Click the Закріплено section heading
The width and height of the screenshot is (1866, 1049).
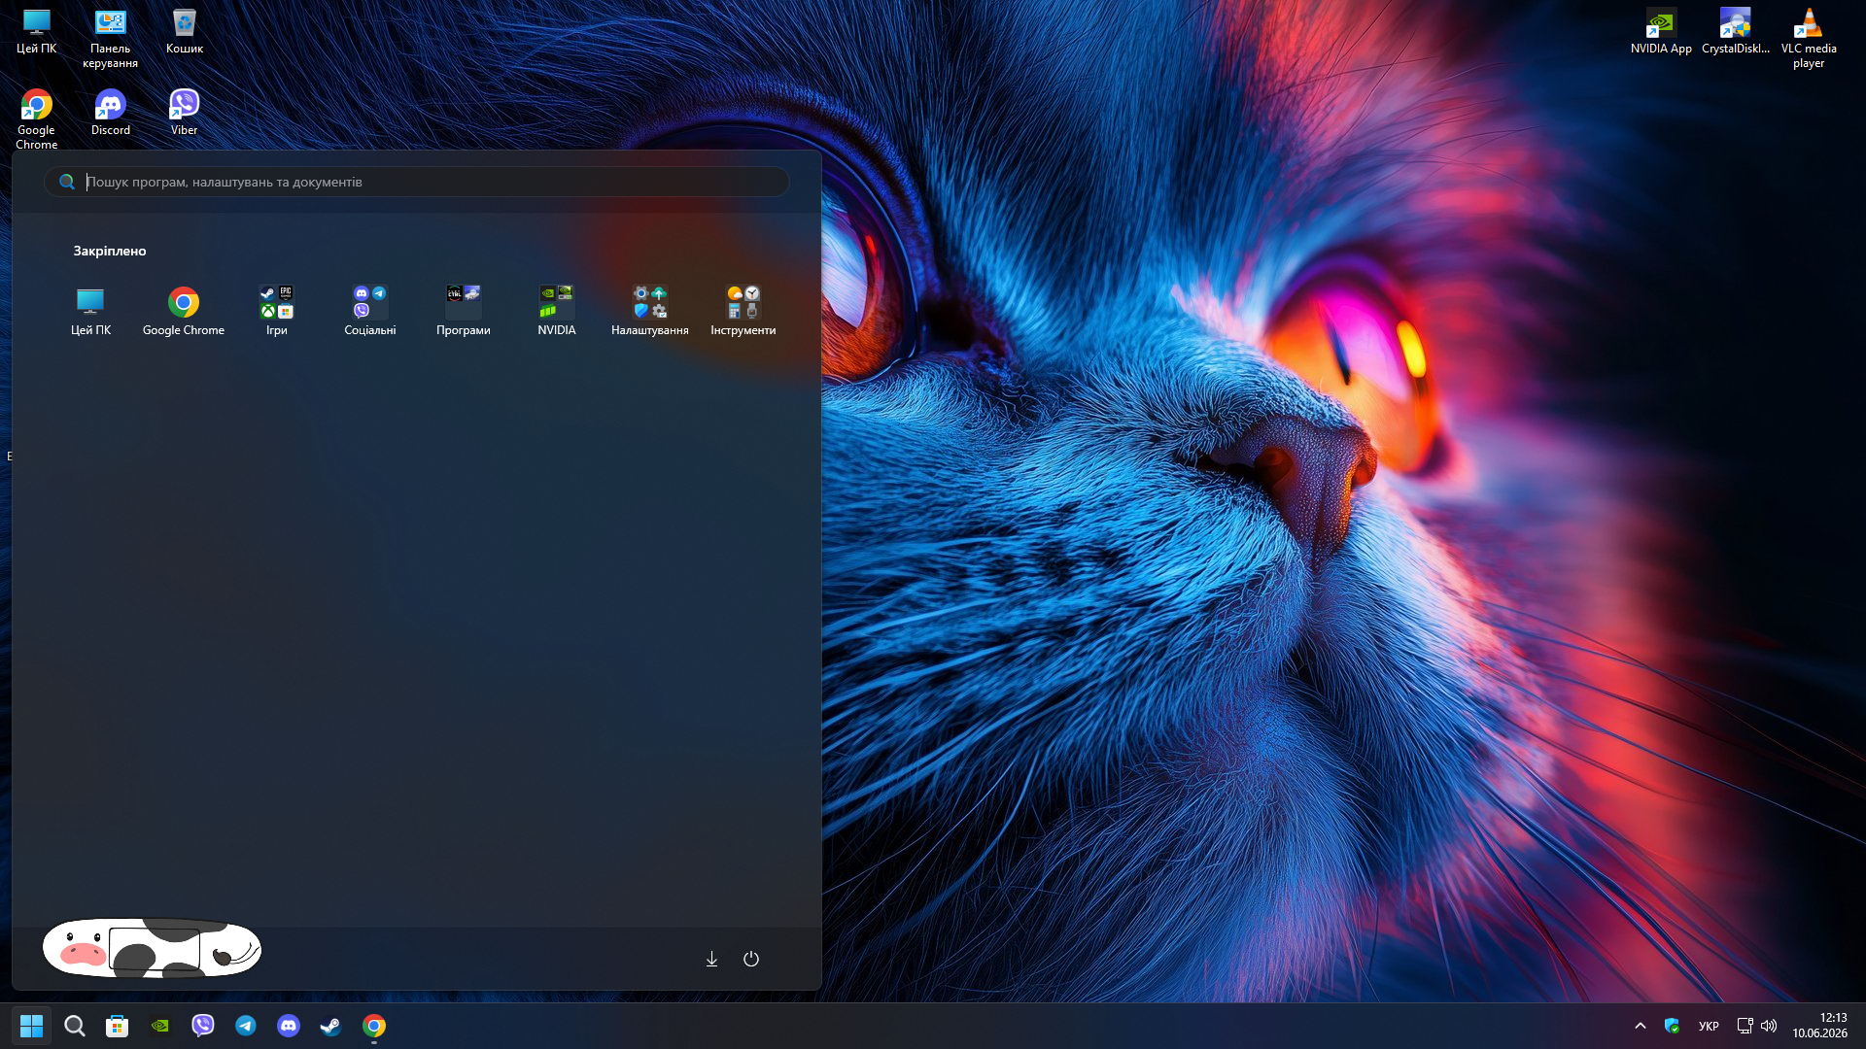click(110, 251)
